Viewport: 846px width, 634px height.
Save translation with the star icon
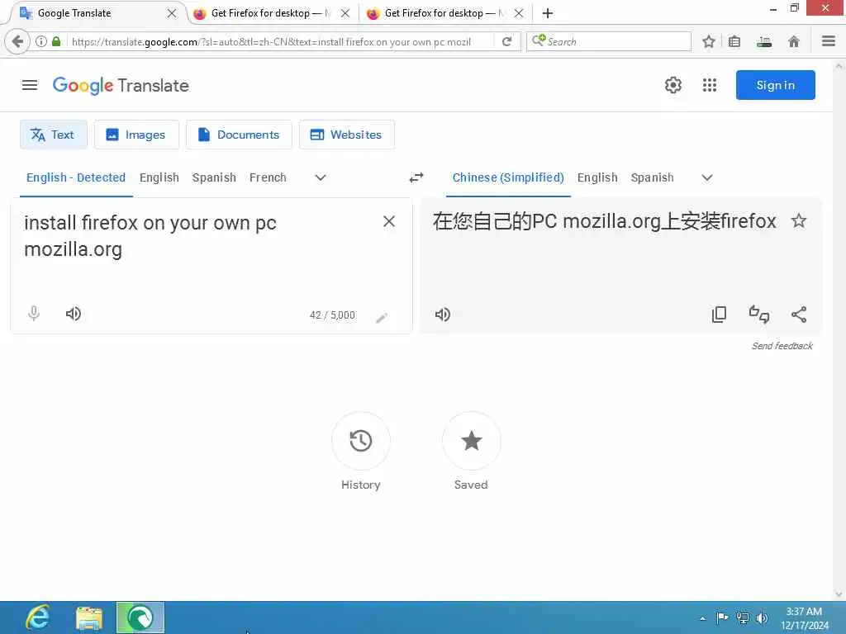coord(799,220)
